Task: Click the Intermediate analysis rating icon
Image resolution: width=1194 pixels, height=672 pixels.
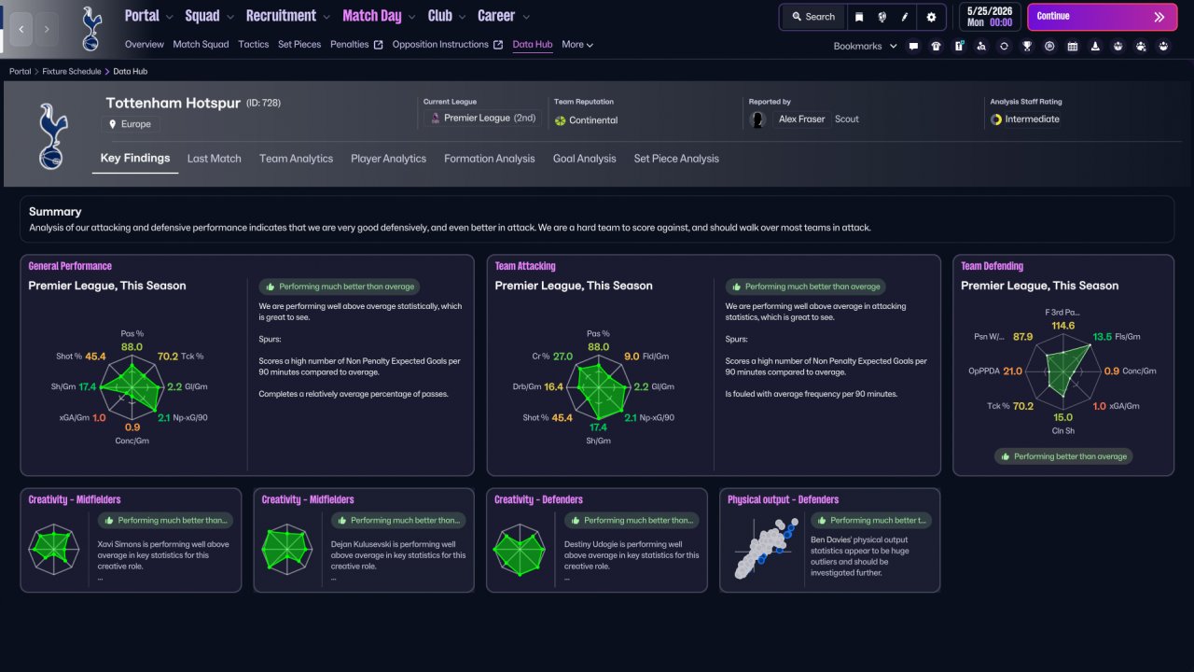Action: click(996, 119)
